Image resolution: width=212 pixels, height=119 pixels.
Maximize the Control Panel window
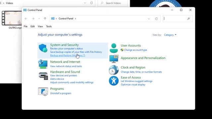(x=181, y=10)
